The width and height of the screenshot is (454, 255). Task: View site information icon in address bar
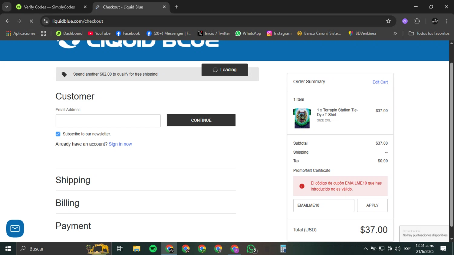[x=46, y=21]
